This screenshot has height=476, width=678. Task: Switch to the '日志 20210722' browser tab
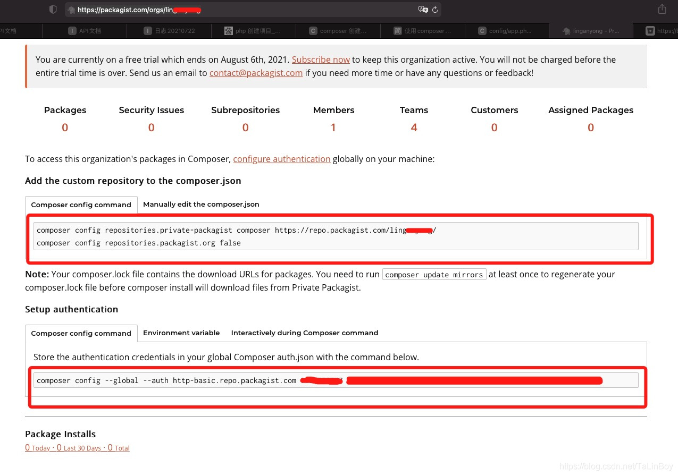169,31
